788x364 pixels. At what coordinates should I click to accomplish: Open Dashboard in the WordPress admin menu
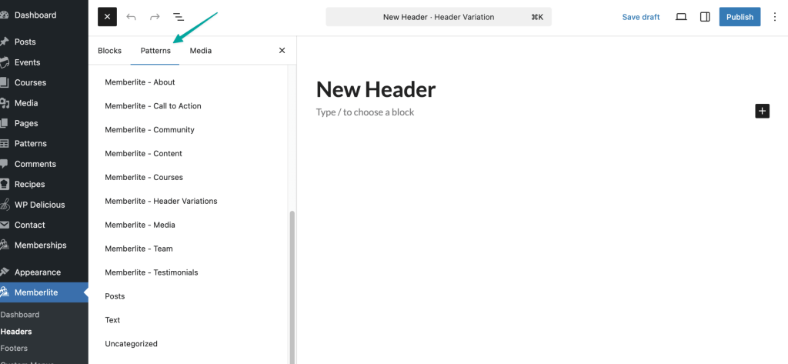pyautogui.click(x=35, y=15)
